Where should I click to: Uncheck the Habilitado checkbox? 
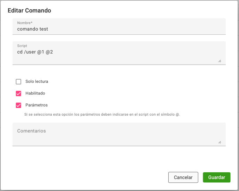coord(18,93)
